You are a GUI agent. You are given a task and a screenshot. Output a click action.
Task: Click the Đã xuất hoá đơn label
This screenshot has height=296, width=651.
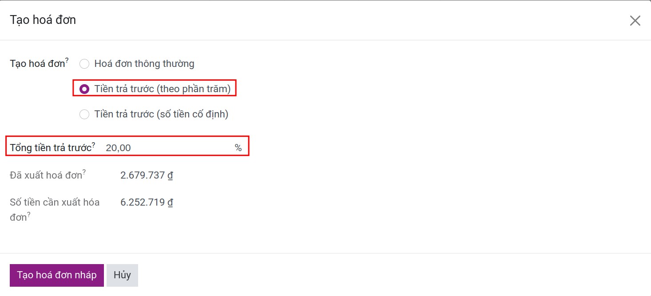coord(46,175)
